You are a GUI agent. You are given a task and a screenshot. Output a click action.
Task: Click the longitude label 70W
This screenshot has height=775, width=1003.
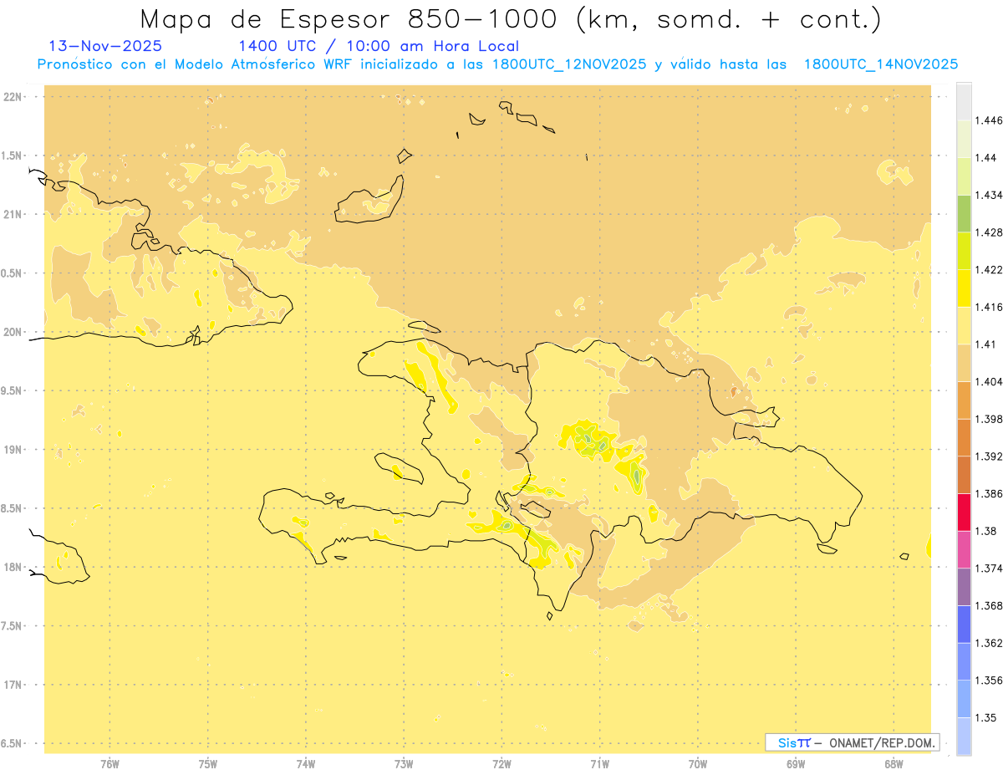pos(698,764)
